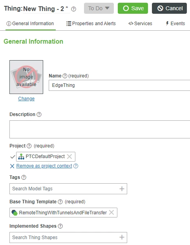The image size is (190, 245).
Task: Click plus icon in Search Thing Shapes field
Action: coord(122,238)
